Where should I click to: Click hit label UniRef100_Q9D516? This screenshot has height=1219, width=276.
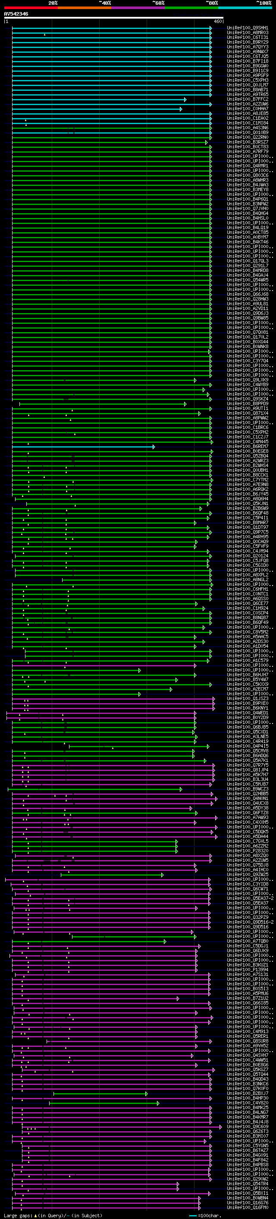tap(248, 927)
